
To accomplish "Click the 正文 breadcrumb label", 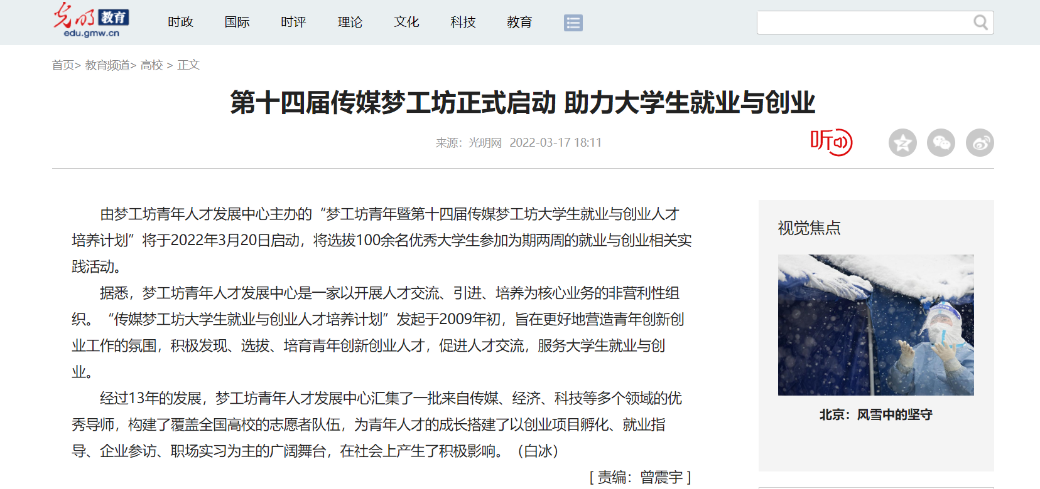I will 188,65.
